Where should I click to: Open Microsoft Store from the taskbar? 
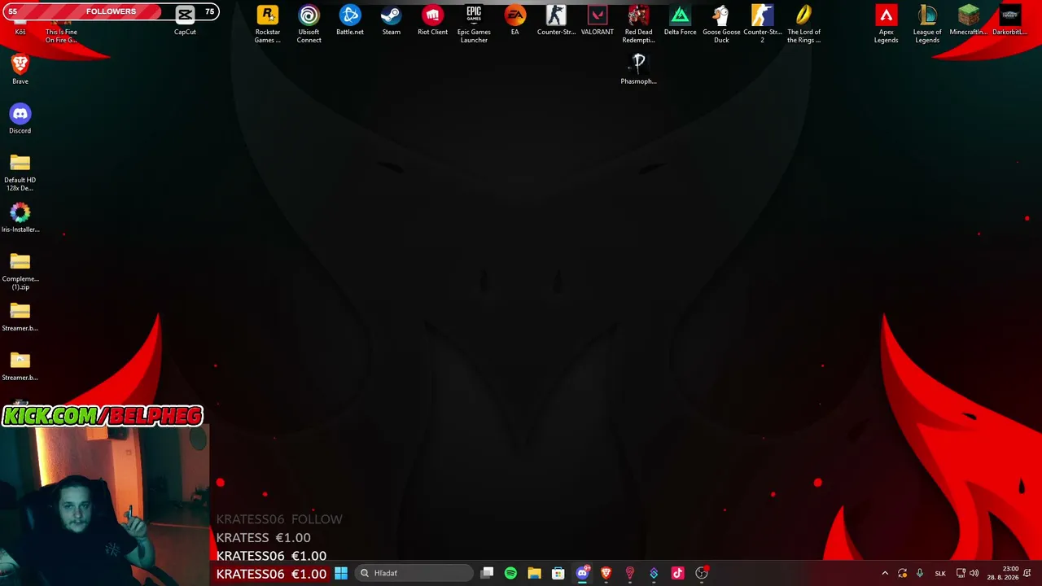pos(558,573)
